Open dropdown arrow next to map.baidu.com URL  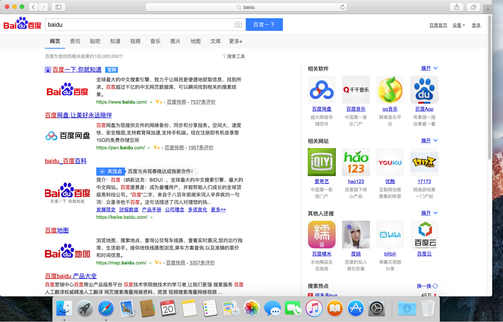150,263
